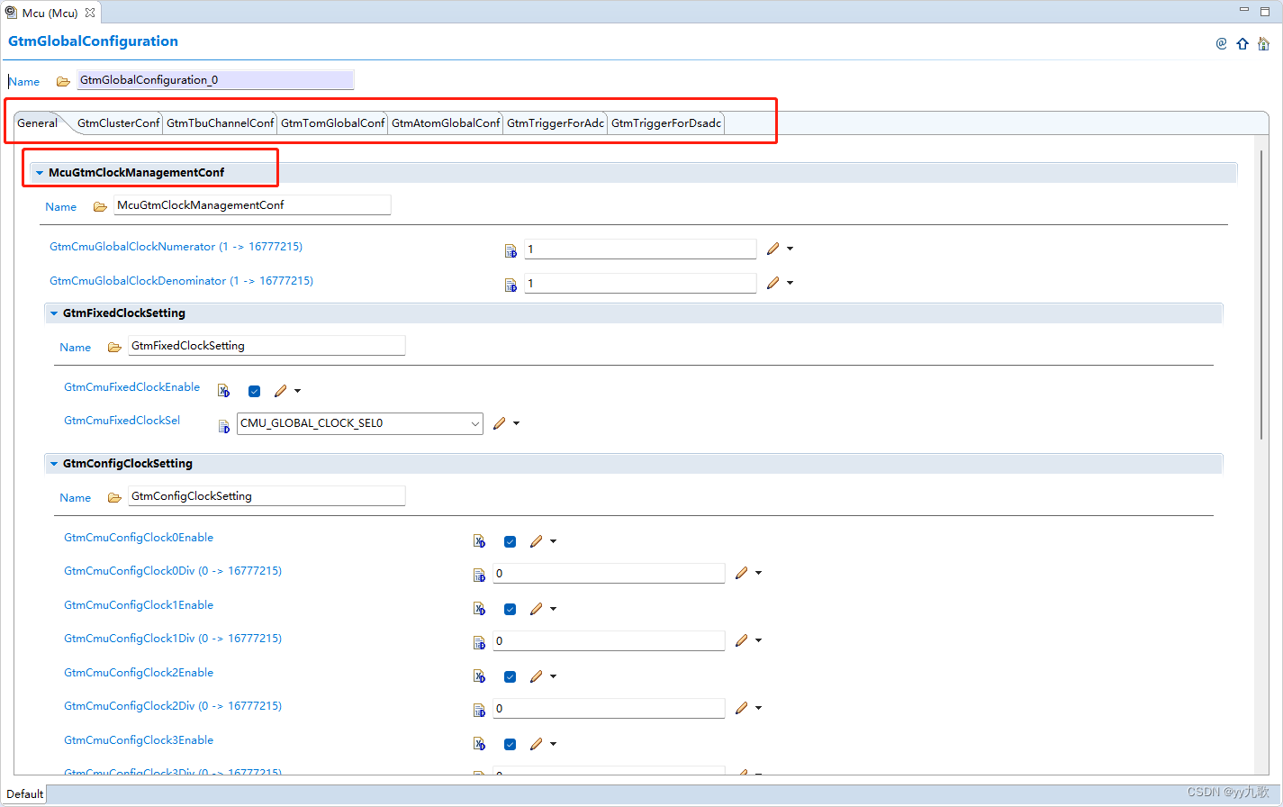Click pencil icon for GtmCmuConfigClock2Div
The image size is (1283, 807).
tap(741, 708)
